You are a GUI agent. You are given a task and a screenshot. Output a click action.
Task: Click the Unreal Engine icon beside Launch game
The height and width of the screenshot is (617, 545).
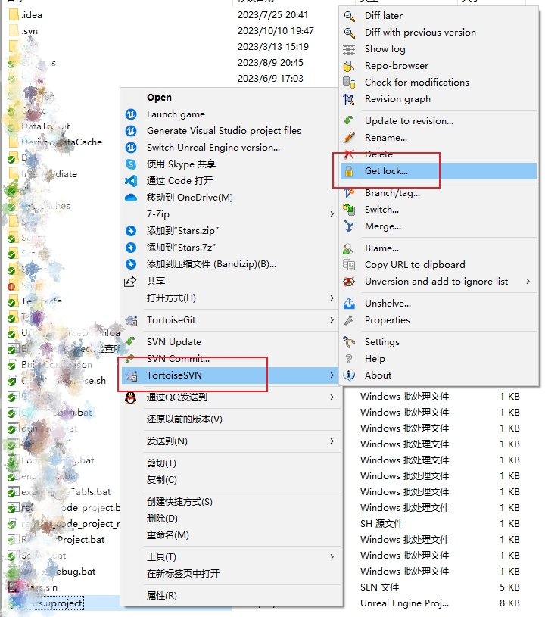pos(130,114)
